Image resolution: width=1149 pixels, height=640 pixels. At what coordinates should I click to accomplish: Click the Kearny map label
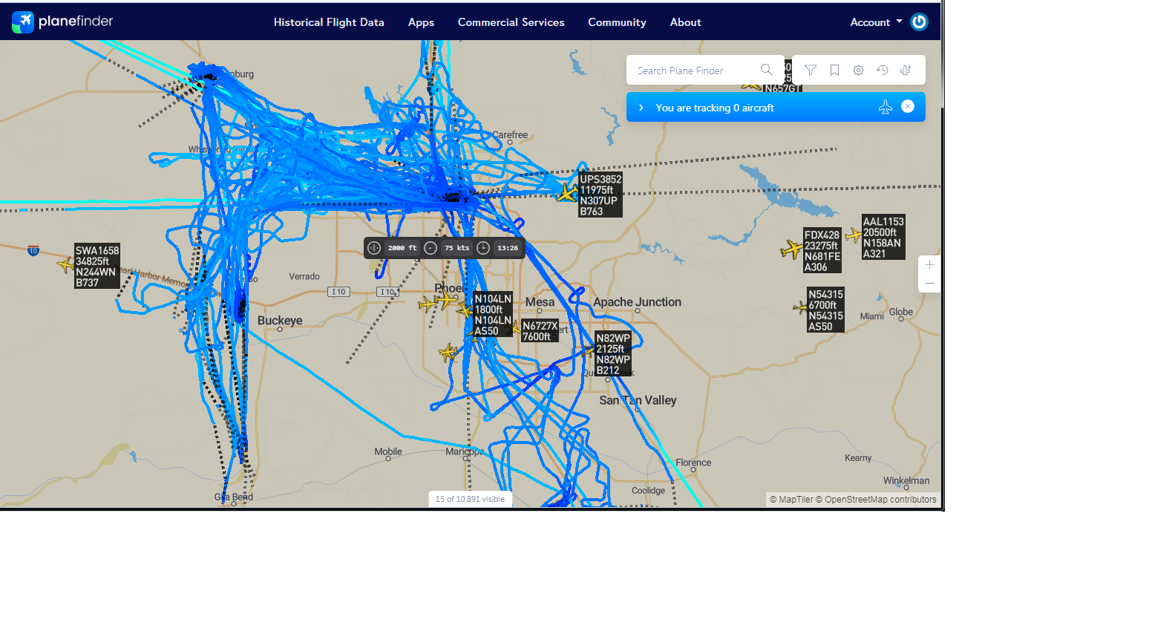point(858,458)
